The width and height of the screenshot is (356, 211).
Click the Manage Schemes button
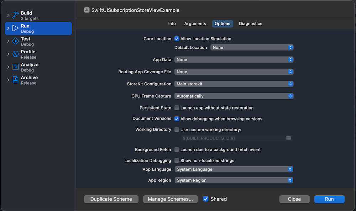170,199
